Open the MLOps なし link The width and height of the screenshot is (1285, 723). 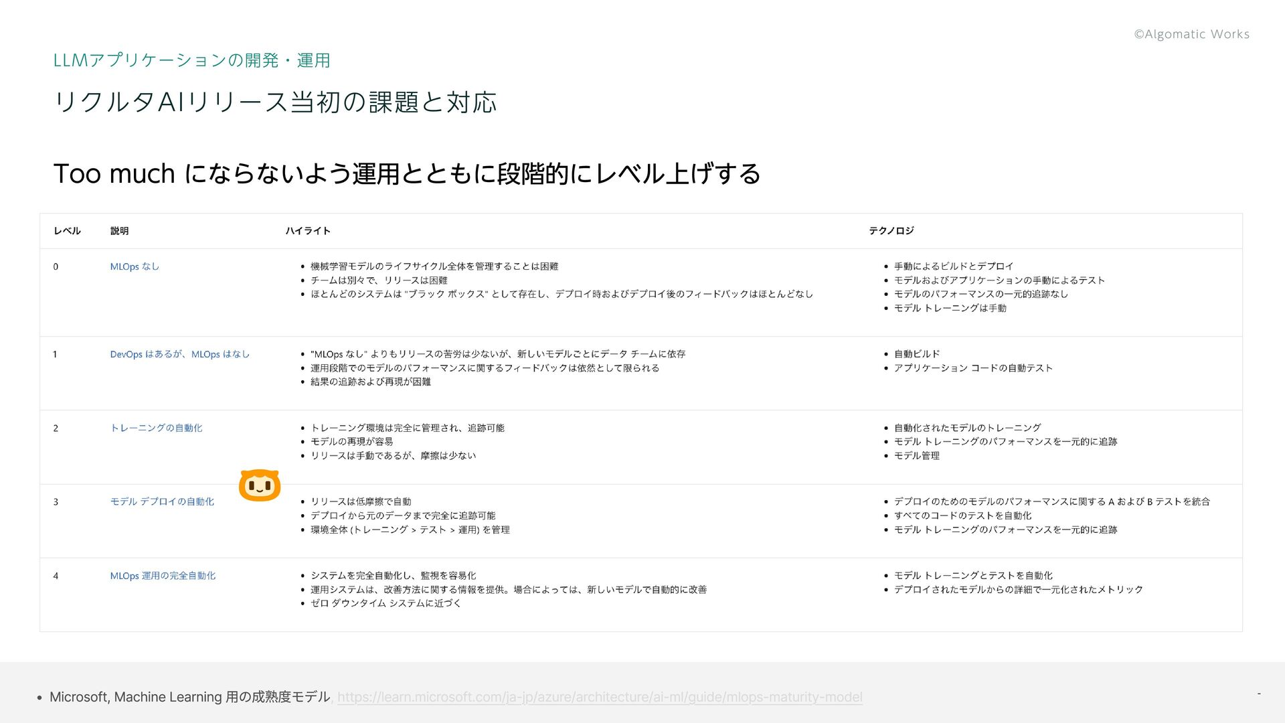(135, 266)
